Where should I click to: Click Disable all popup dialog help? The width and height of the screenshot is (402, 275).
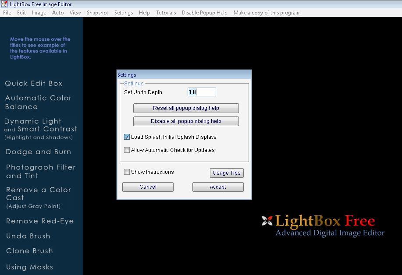click(x=185, y=121)
